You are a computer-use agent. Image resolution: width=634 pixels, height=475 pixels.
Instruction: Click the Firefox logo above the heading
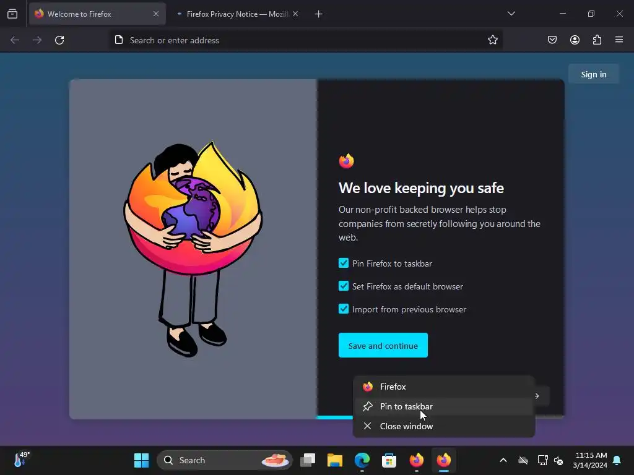point(347,161)
